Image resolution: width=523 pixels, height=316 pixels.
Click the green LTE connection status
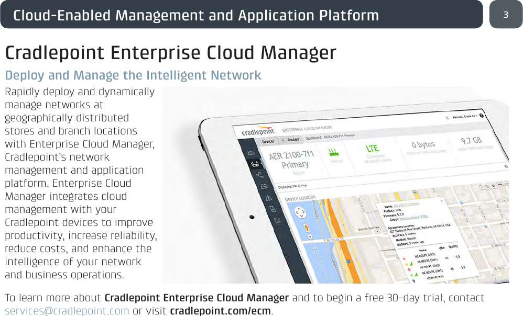point(372,149)
